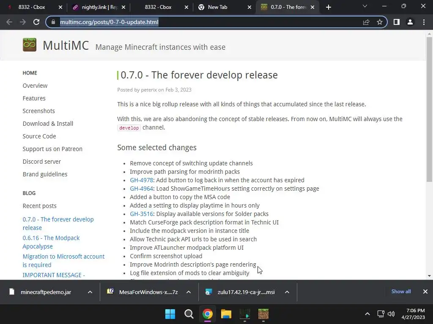
Task: Expand zulu17 msi download options
Action: 287,292
